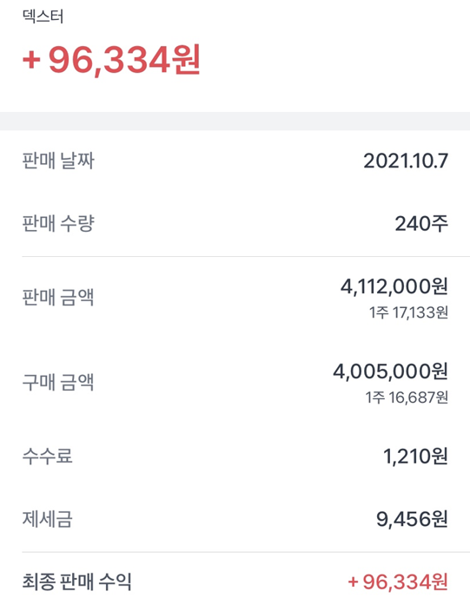Select the 판매 수량 label
Image resolution: width=470 pixels, height=611 pixels.
coord(58,224)
